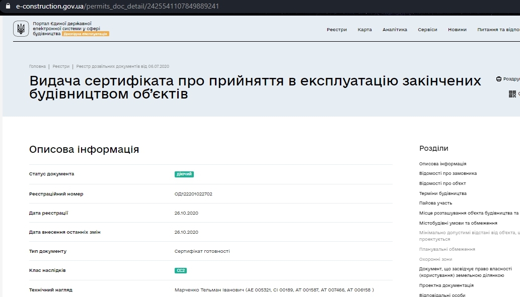Image resolution: width=520 pixels, height=297 pixels.
Task: Open the Питання та відповіді menu item
Action: [498, 30]
